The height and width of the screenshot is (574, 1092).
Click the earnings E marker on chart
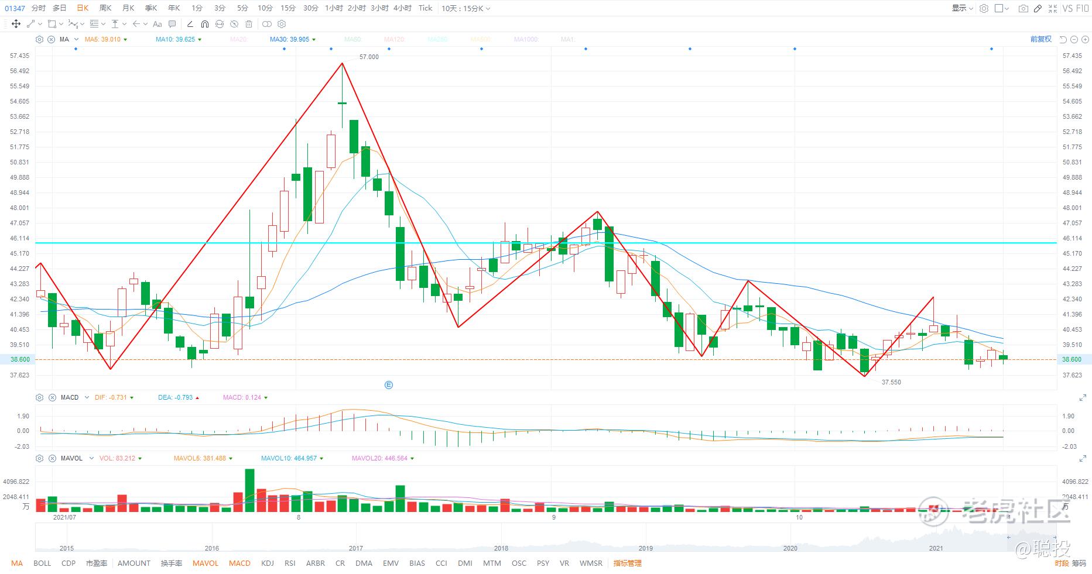tap(388, 385)
